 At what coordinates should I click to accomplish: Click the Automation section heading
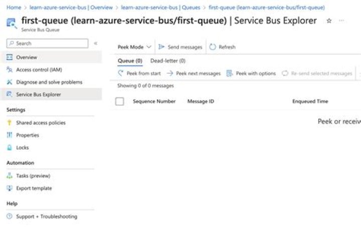pos(20,162)
